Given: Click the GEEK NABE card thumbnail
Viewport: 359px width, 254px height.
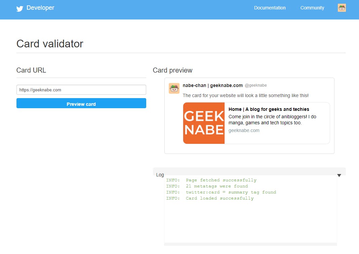Looking at the screenshot, I should [x=204, y=123].
